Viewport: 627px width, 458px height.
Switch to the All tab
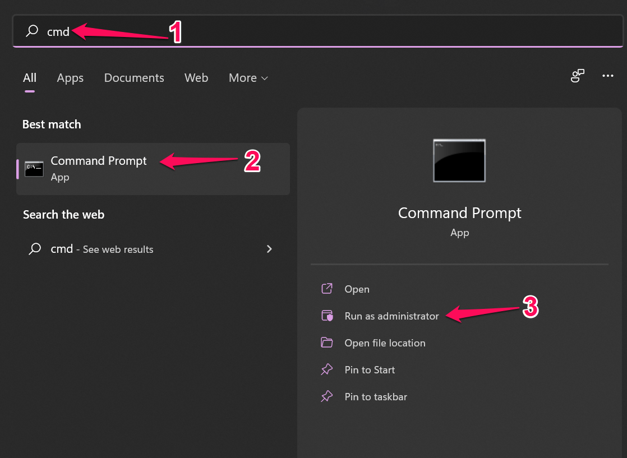point(30,78)
